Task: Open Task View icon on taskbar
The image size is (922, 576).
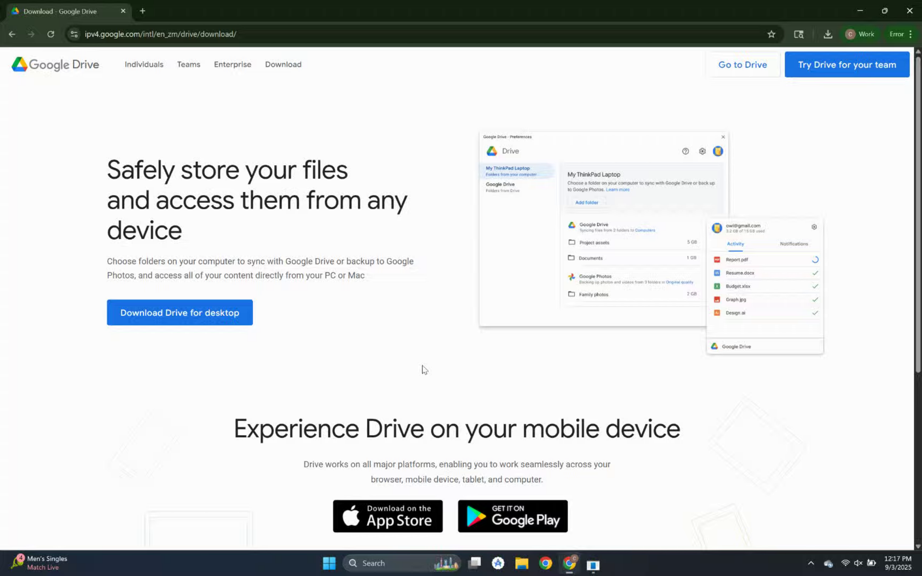Action: click(474, 563)
